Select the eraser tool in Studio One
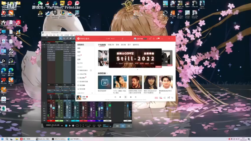Viewport: 251px width, 141px height. coord(70,38)
